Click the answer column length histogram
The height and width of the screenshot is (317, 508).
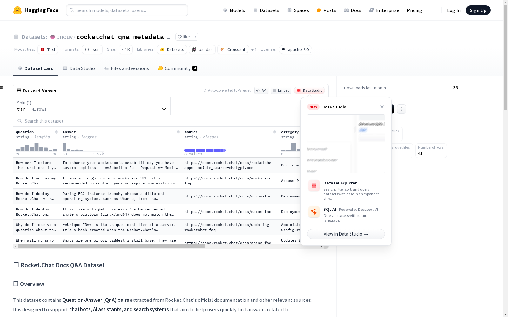[83, 147]
